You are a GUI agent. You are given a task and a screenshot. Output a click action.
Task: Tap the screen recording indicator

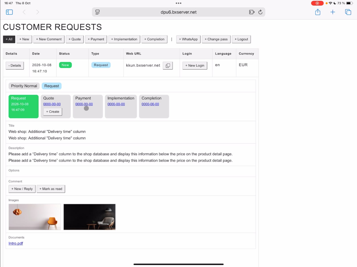317,3
